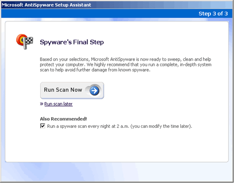Open the Run scan later link
The height and width of the screenshot is (183, 234).
58,104
